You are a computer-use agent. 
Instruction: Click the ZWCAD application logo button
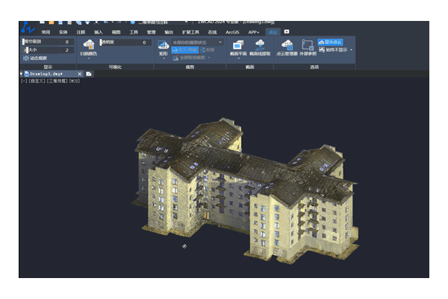28,28
